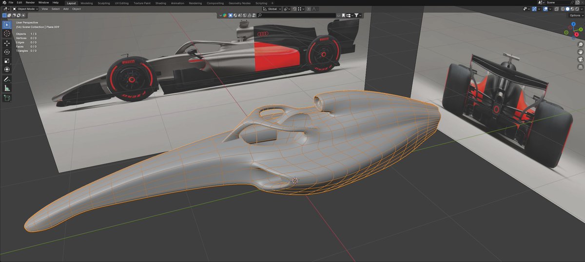The width and height of the screenshot is (585, 262).
Task: Click the new scene icon beside Scene
Action: [x=578, y=2]
